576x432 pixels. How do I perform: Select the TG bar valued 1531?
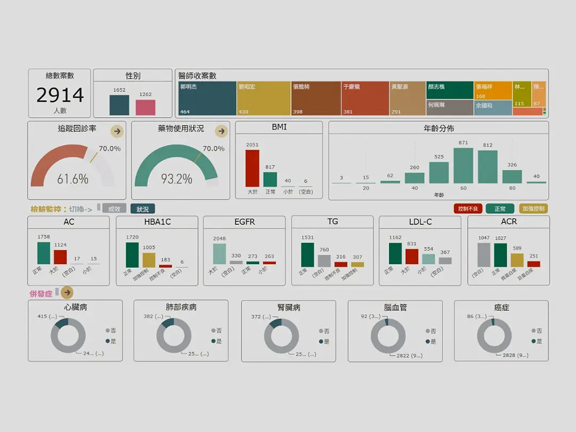click(308, 254)
